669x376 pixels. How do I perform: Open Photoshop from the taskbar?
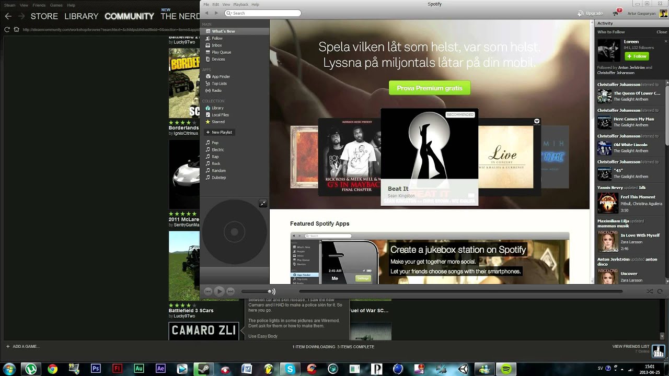(x=96, y=369)
